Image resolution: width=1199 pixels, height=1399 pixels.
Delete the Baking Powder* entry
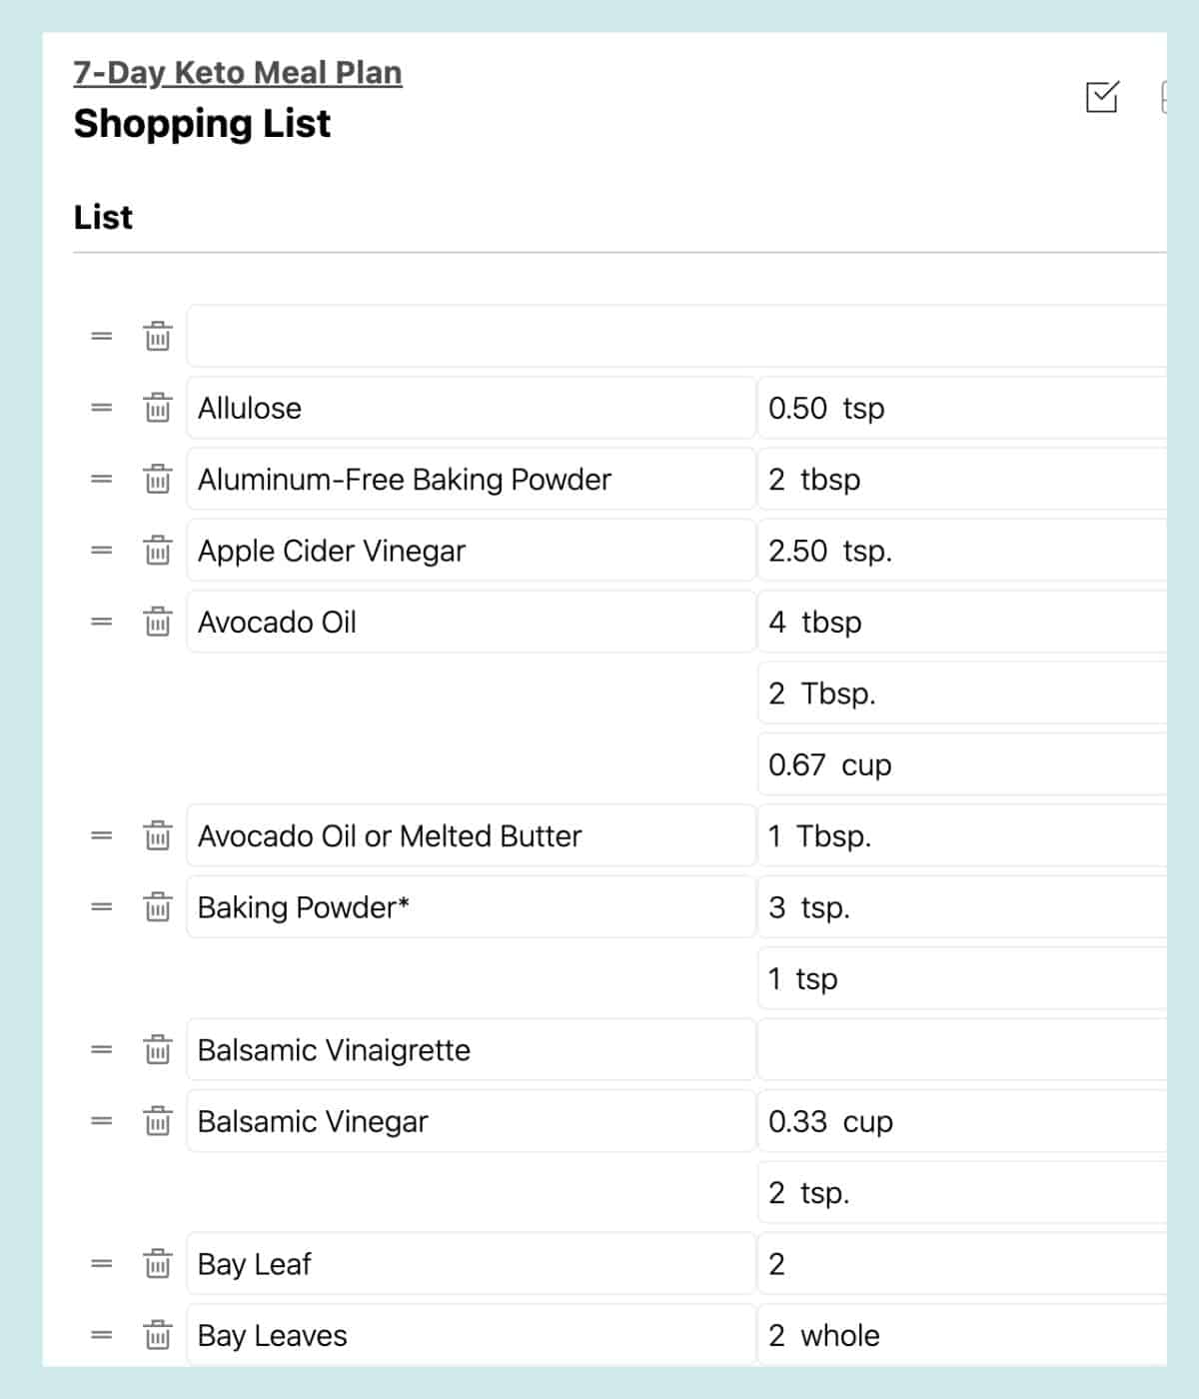coord(158,907)
